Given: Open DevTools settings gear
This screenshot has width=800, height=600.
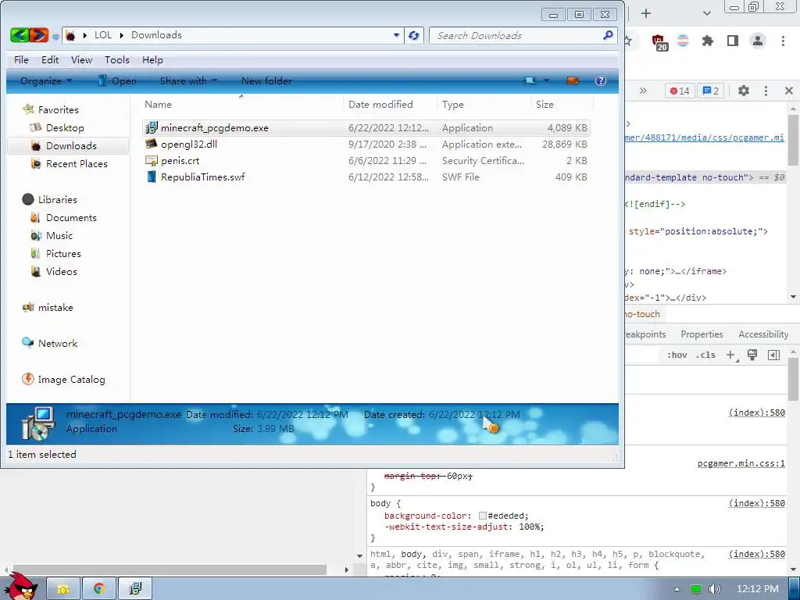Looking at the screenshot, I should coord(744,91).
